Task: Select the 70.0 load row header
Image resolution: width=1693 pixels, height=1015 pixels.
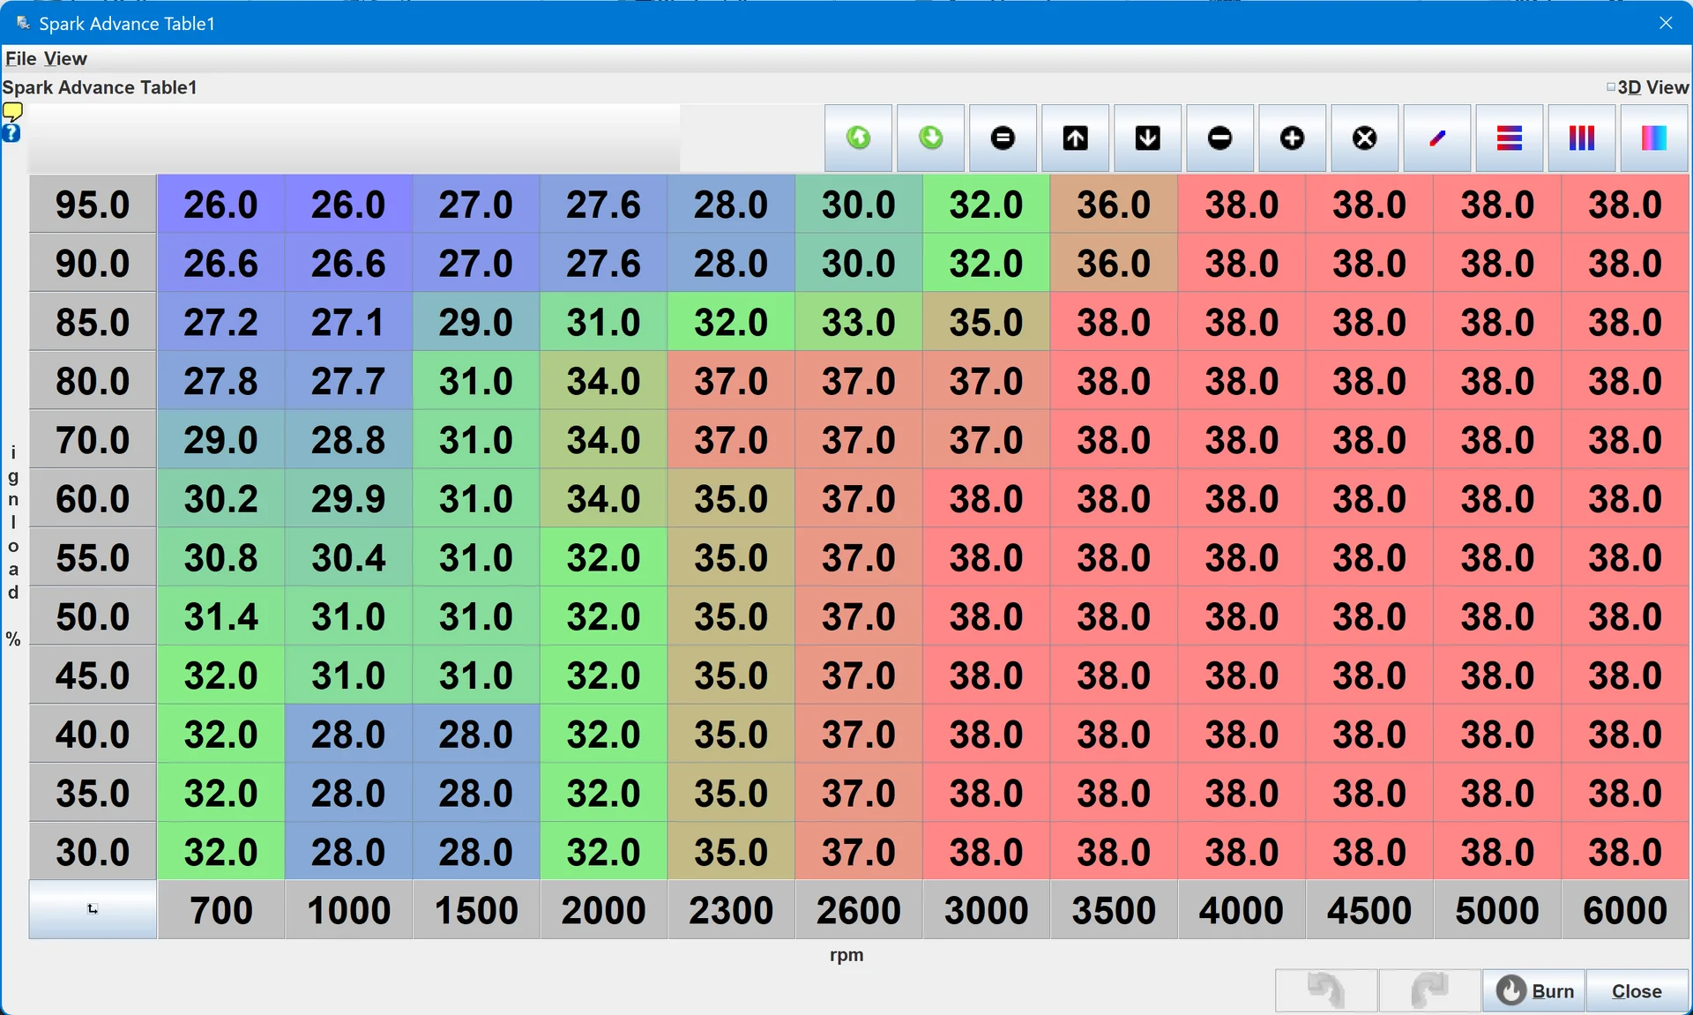Action: point(93,439)
